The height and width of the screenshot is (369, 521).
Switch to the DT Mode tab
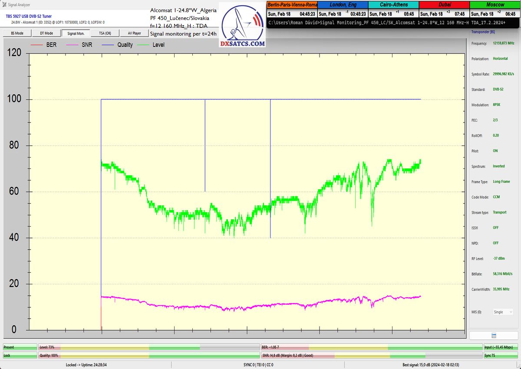pos(46,33)
